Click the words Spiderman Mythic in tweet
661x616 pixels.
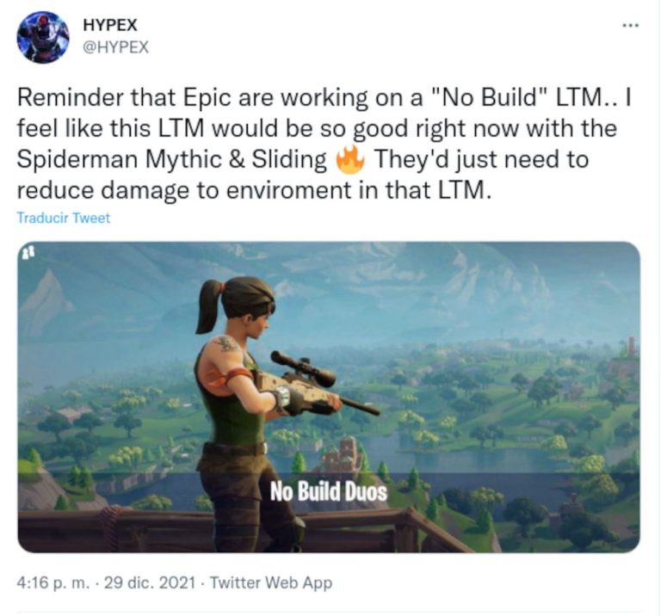120,159
